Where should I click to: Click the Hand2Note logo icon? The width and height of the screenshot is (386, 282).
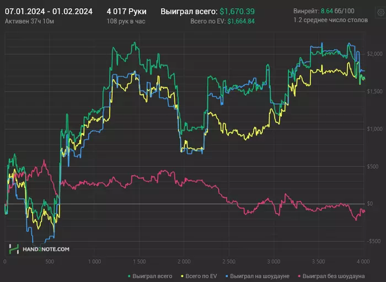14,249
